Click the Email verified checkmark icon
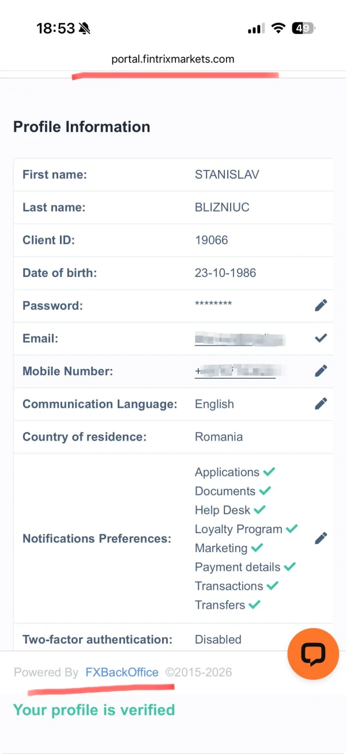 321,338
